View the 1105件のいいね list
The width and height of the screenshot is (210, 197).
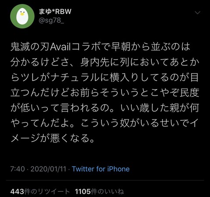coord(99,191)
